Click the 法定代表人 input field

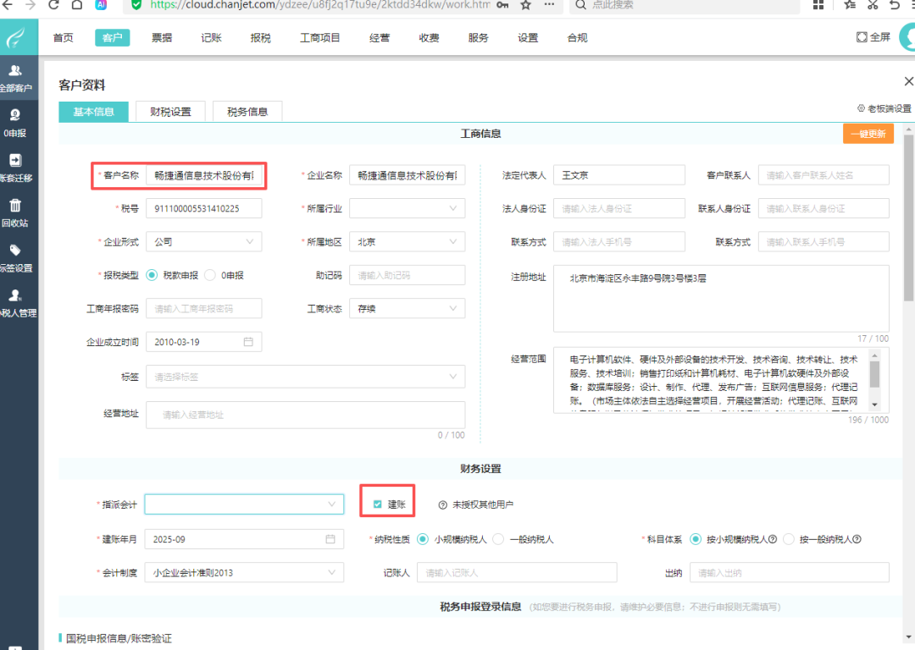click(619, 175)
